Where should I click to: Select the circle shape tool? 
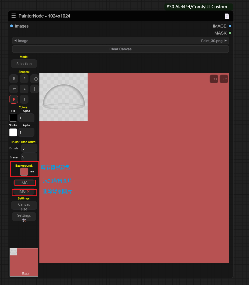click(x=35, y=79)
